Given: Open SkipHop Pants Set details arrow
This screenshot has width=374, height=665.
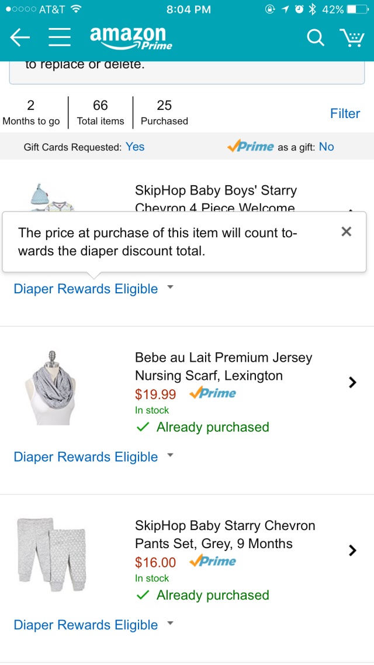Looking at the screenshot, I should pyautogui.click(x=352, y=550).
